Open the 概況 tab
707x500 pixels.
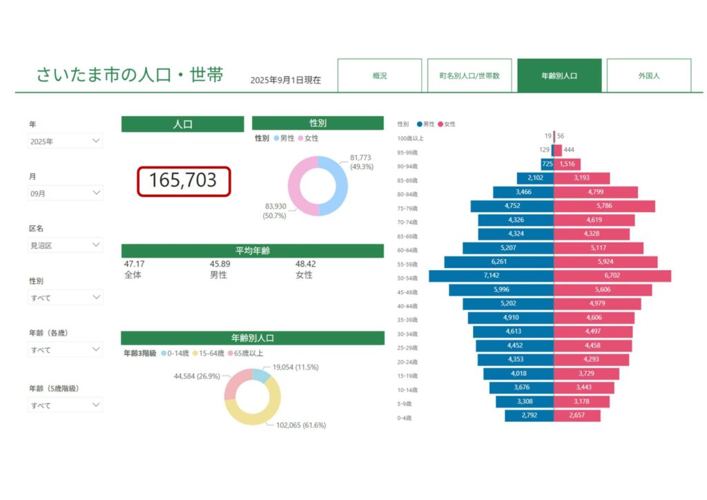379,76
